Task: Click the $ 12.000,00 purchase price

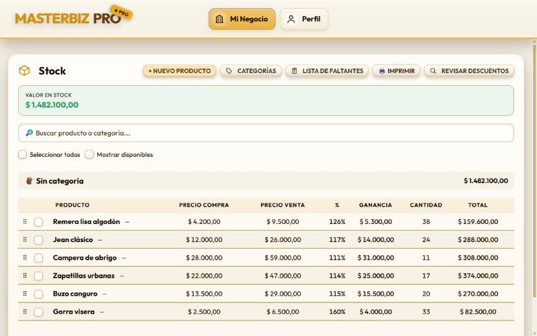Action: [x=204, y=240]
